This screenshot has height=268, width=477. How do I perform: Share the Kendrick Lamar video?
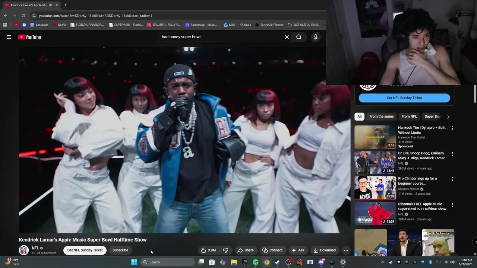pyautogui.click(x=245, y=250)
